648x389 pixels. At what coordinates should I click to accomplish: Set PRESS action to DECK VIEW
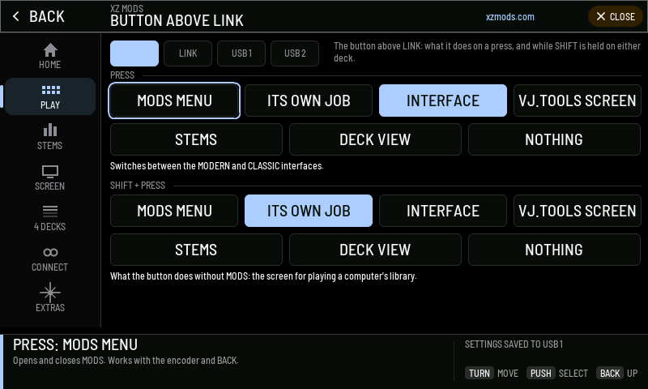coord(375,139)
